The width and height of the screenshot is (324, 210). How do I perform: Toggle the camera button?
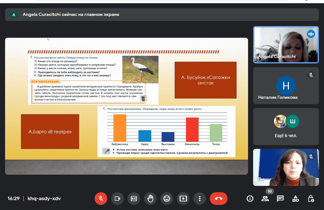pyautogui.click(x=117, y=198)
